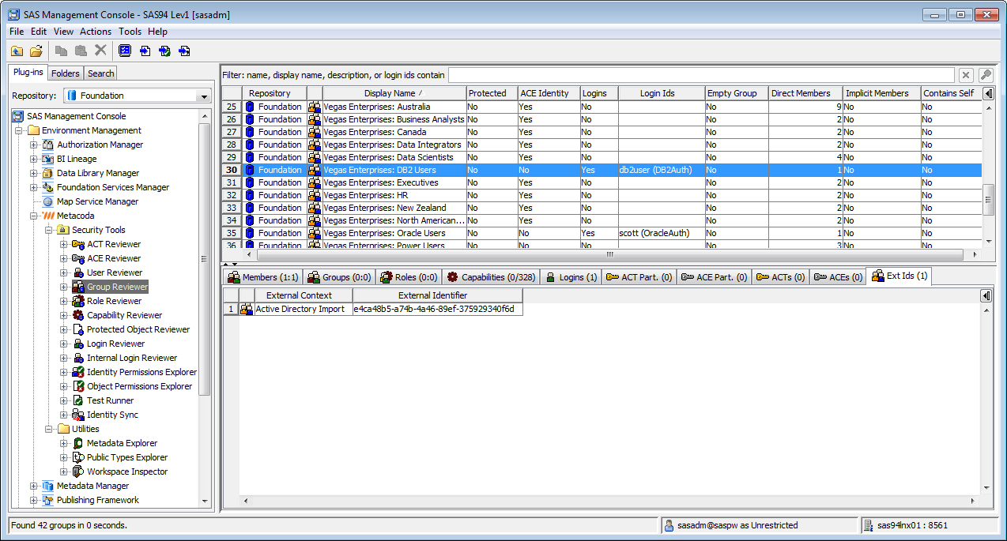Collapse the Metacoda node

34,216
